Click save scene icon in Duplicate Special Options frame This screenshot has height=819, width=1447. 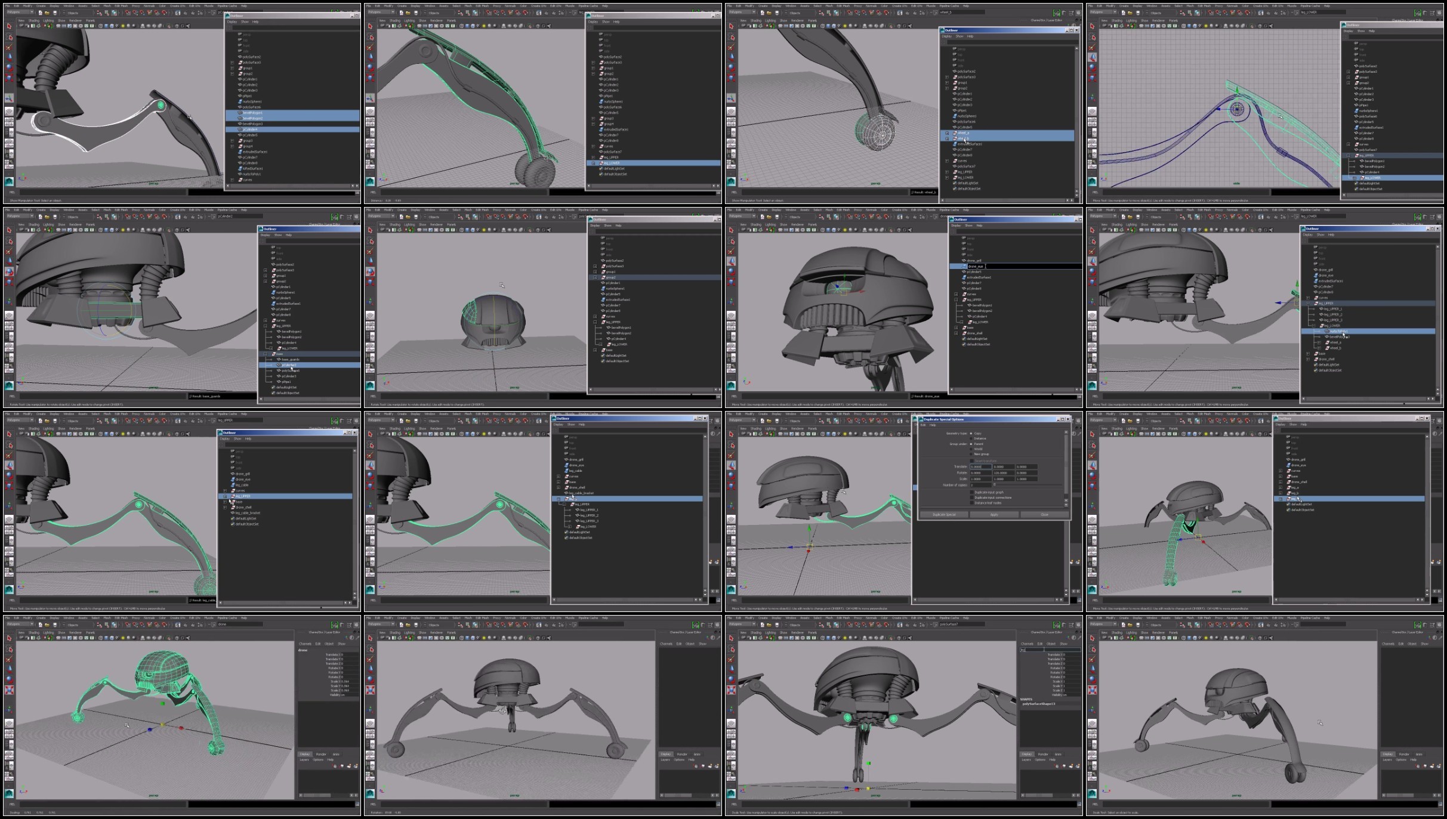click(777, 421)
